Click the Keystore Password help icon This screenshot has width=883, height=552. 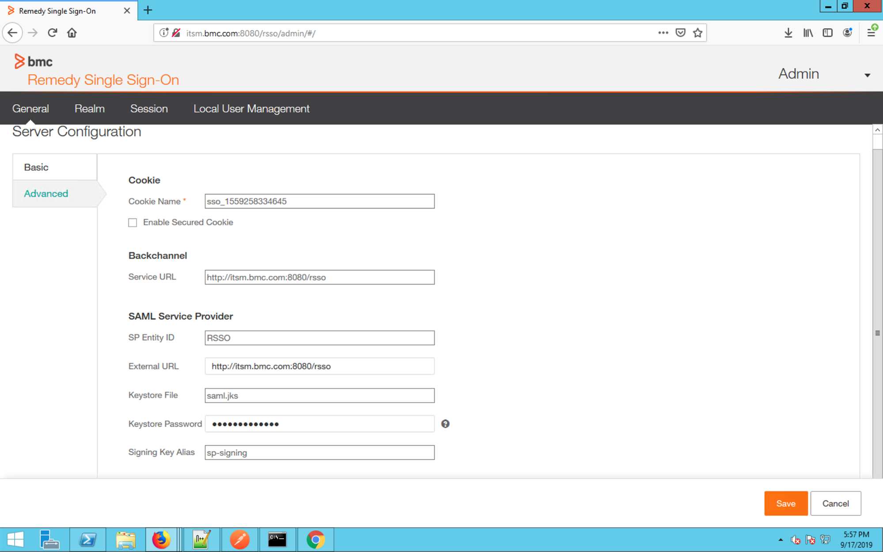coord(445,424)
